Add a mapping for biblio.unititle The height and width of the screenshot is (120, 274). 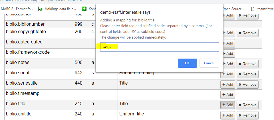pos(228,115)
